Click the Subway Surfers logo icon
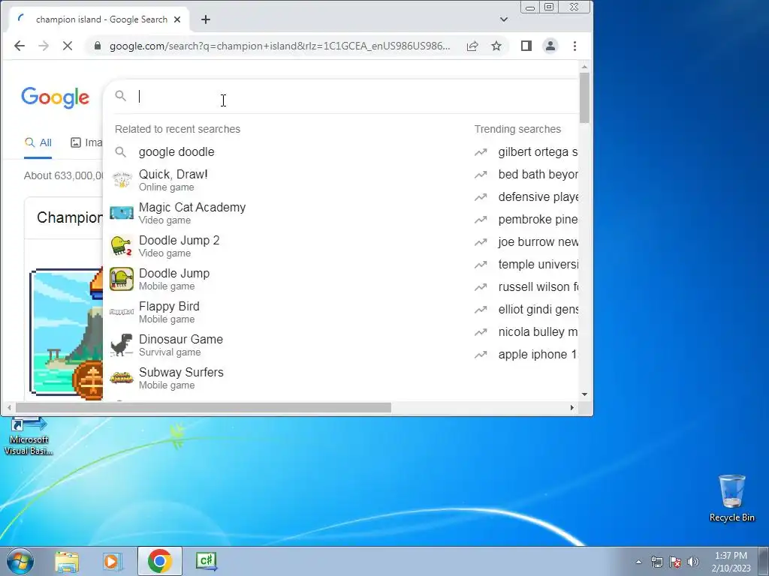The height and width of the screenshot is (576, 769). (x=122, y=378)
